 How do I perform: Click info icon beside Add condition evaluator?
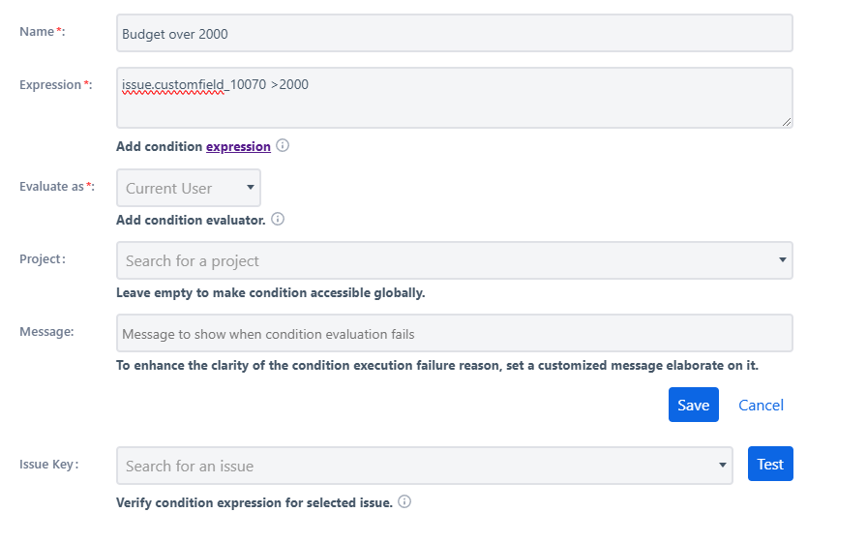[x=278, y=219]
